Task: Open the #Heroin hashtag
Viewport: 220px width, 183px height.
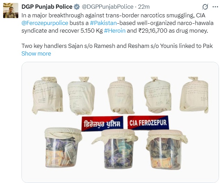Action: point(115,31)
